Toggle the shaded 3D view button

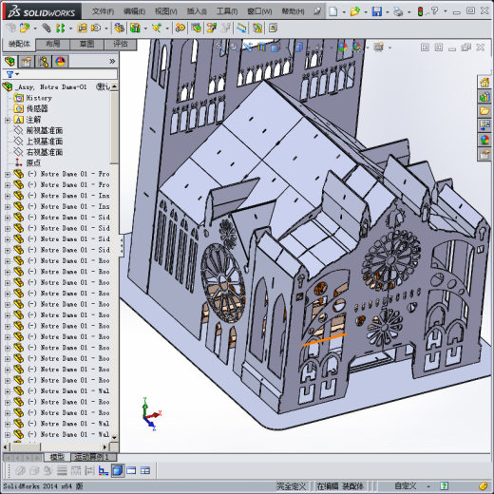point(118,471)
